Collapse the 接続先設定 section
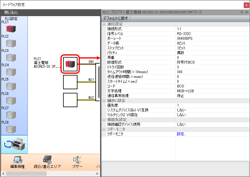This screenshot has width=250, height=177. pyautogui.click(x=104, y=120)
